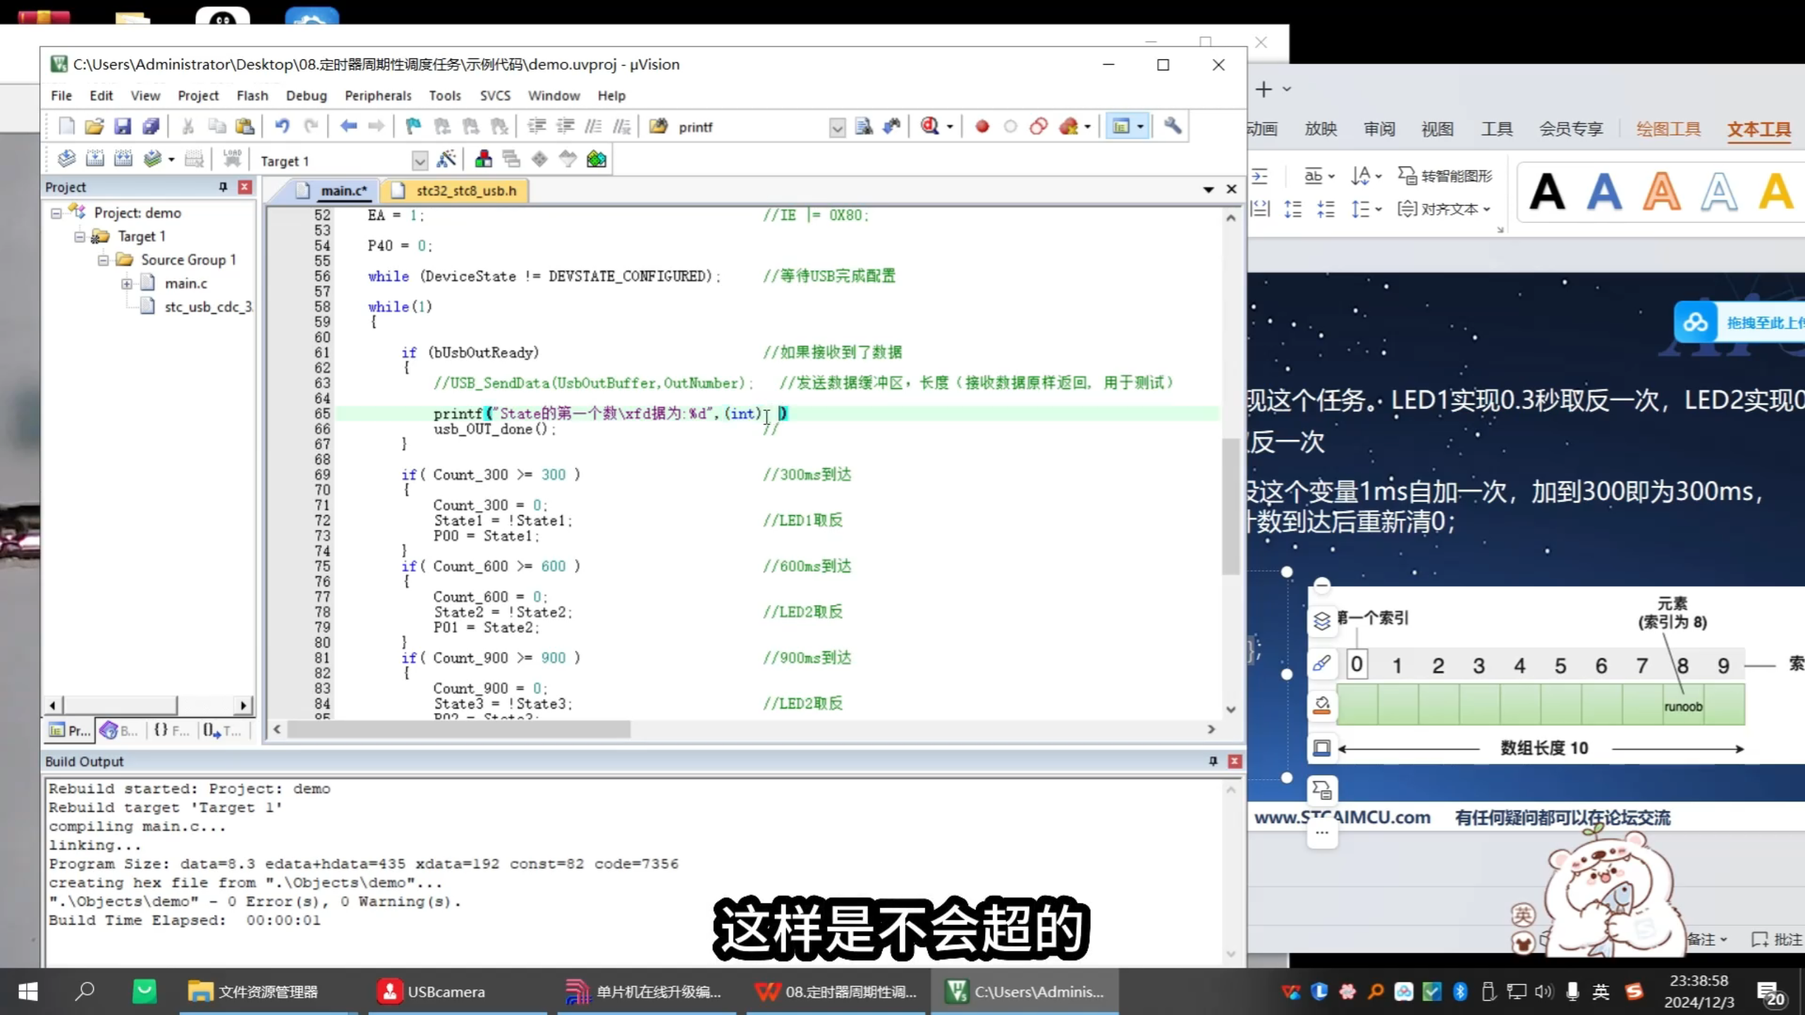Pin the Build Output panel

coord(1212,761)
